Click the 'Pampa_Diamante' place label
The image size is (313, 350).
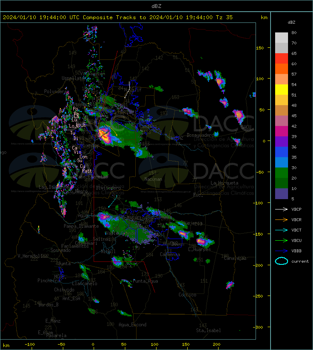coord(82,226)
